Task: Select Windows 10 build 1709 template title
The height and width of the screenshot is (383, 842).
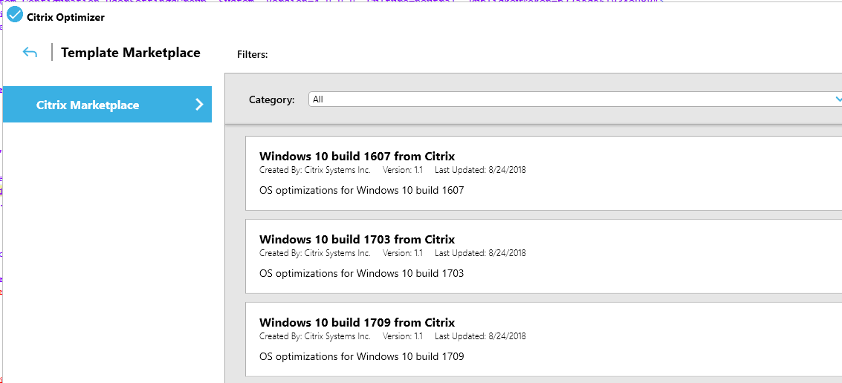Action: (357, 322)
